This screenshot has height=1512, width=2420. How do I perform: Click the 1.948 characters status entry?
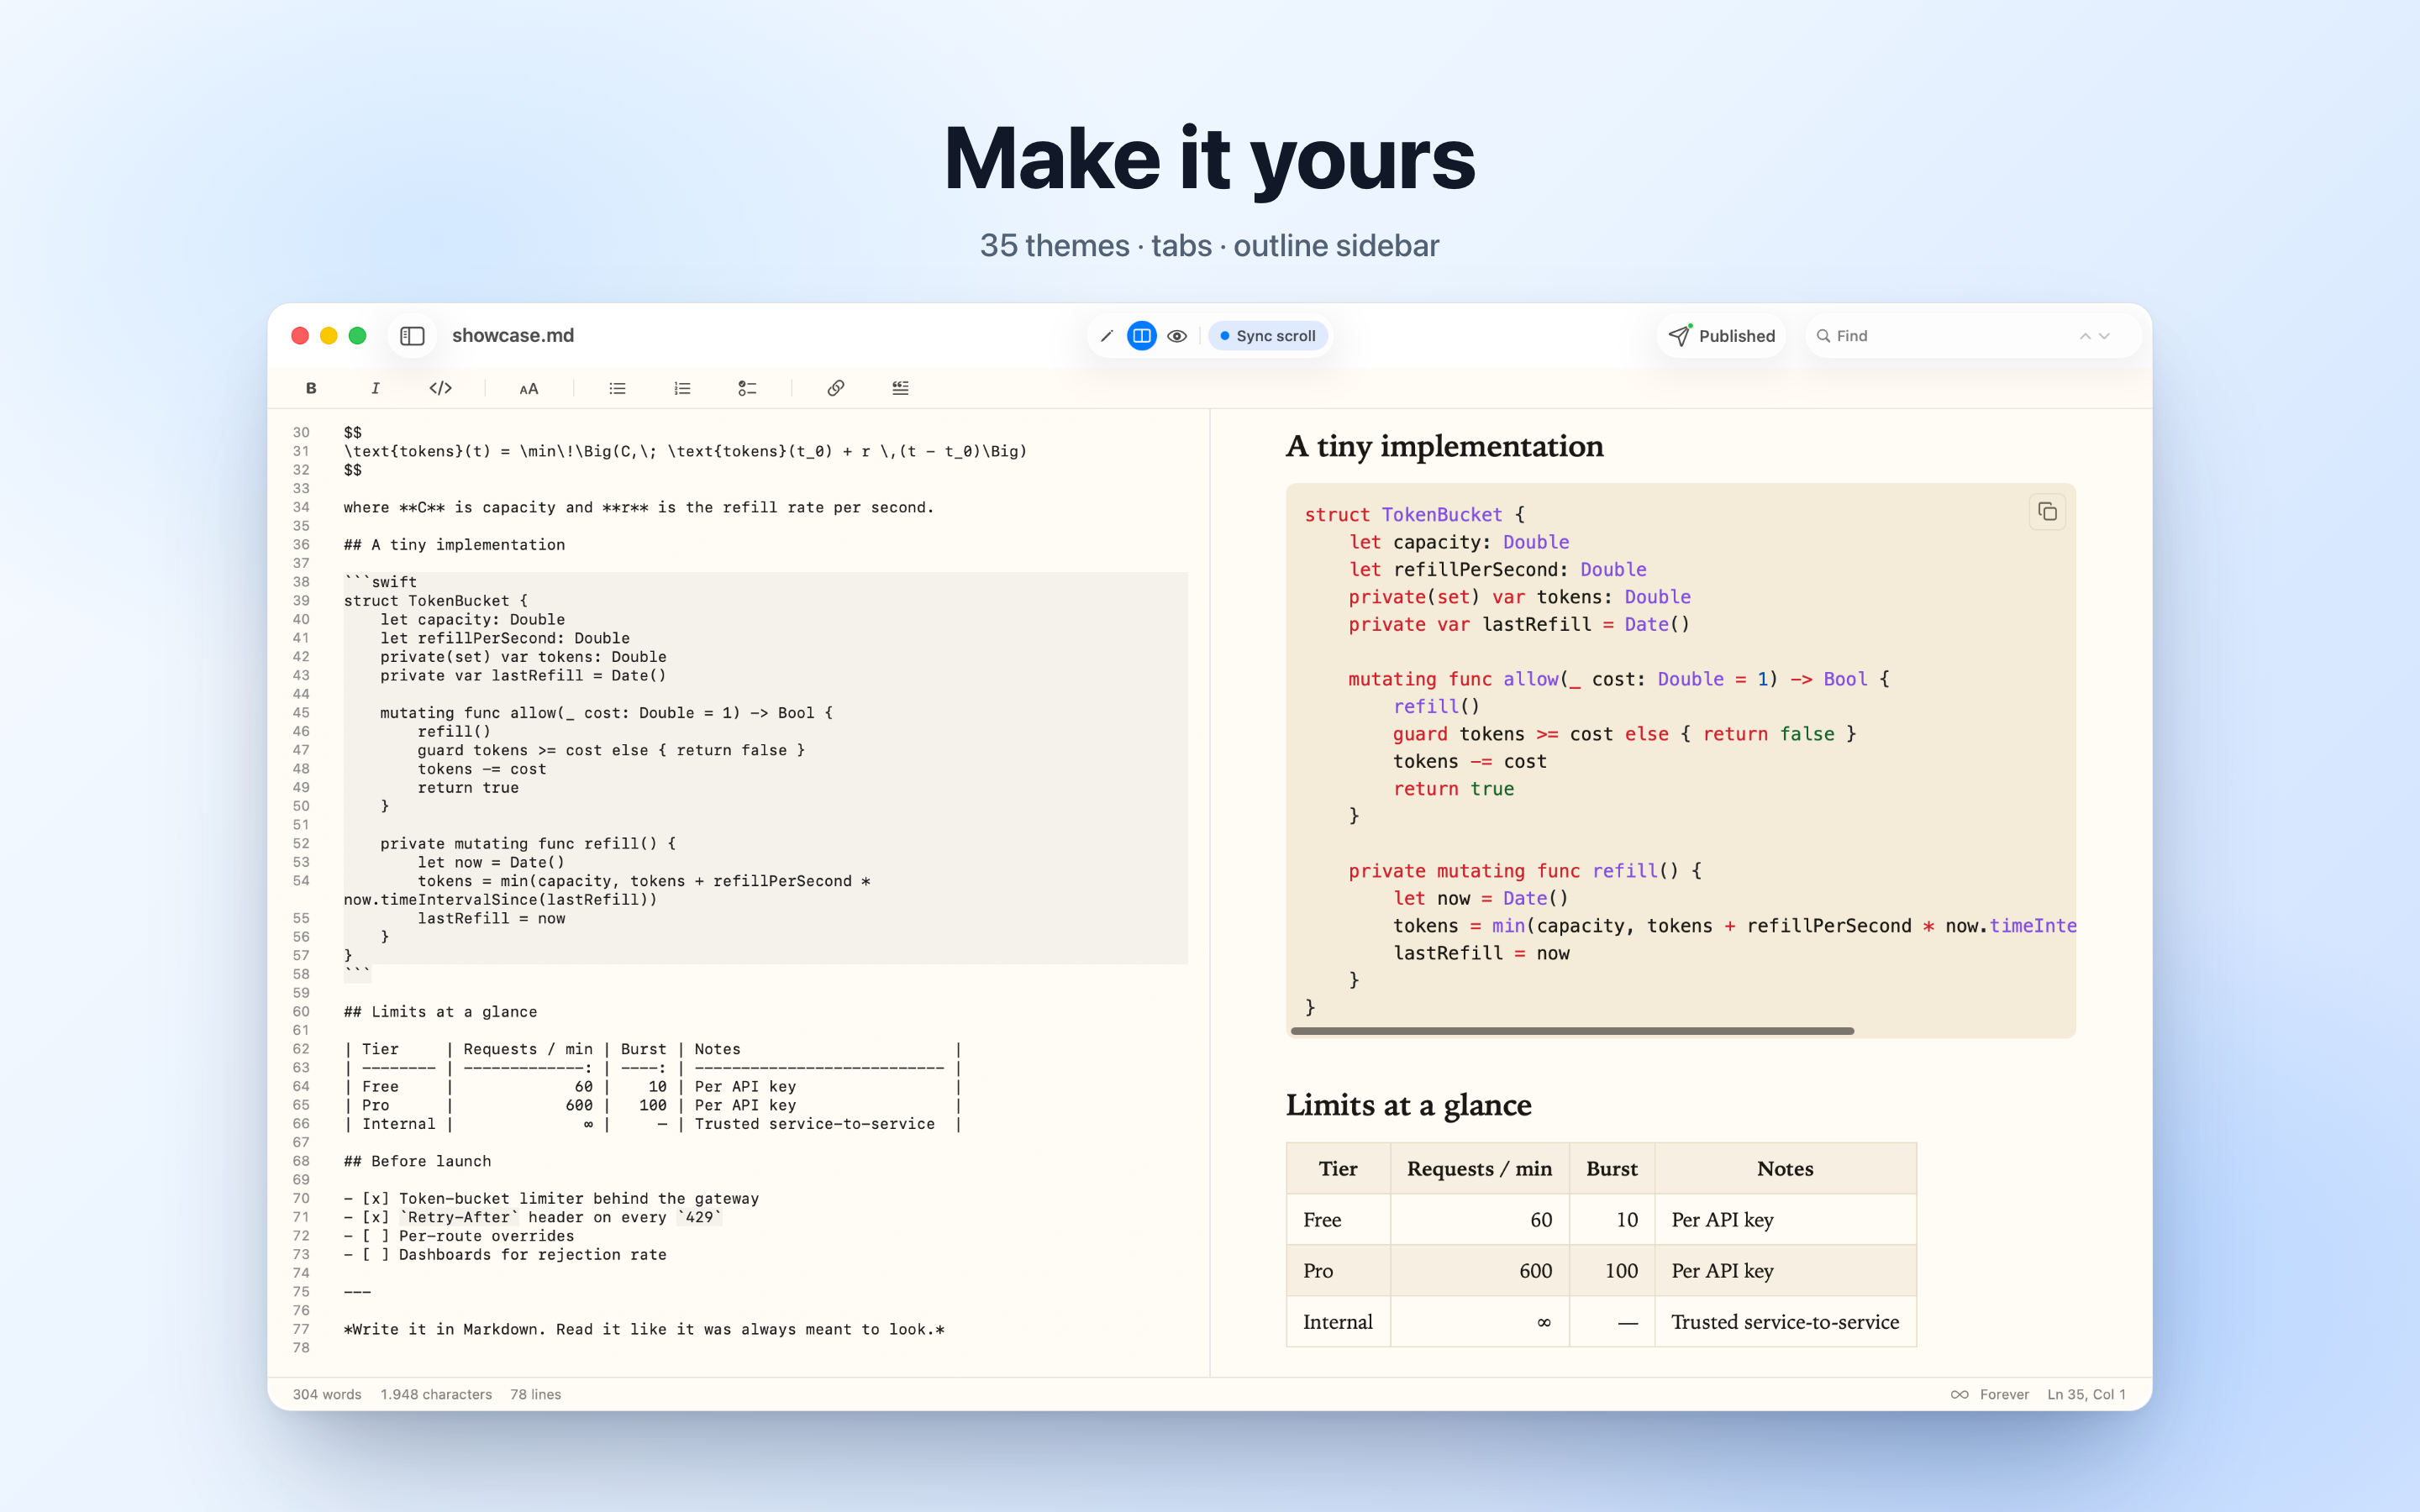[436, 1394]
